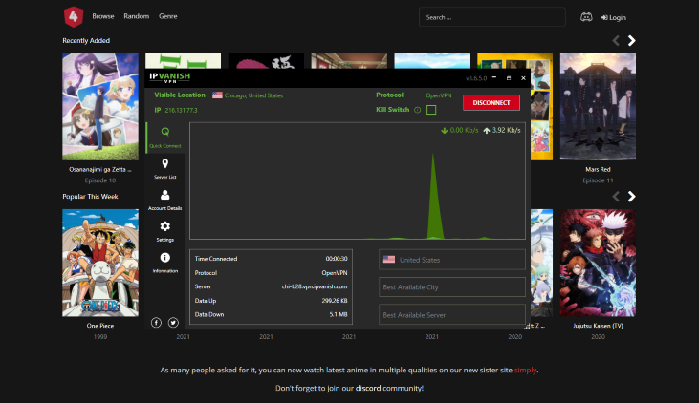Open the Quick Connect tab in IPVanish
The height and width of the screenshot is (403, 699).
(164, 138)
